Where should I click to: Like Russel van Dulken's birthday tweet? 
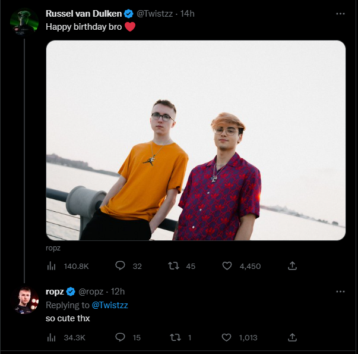pyautogui.click(x=227, y=266)
